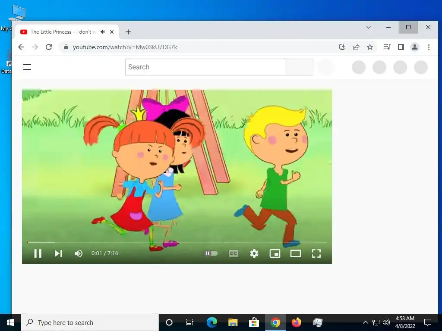Screen dimensions: 442x331
Task: Go back to previous page
Action: coord(21,47)
